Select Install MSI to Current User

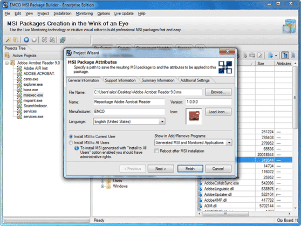click(71, 136)
